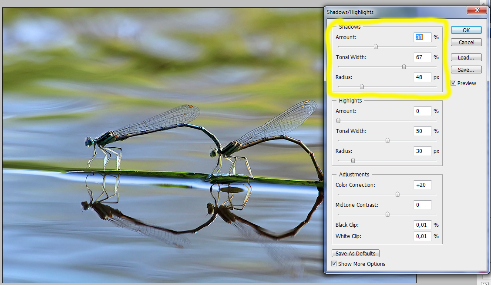Image resolution: width=491 pixels, height=285 pixels.
Task: Uncheck the Show More Options checkbox
Action: click(x=334, y=264)
